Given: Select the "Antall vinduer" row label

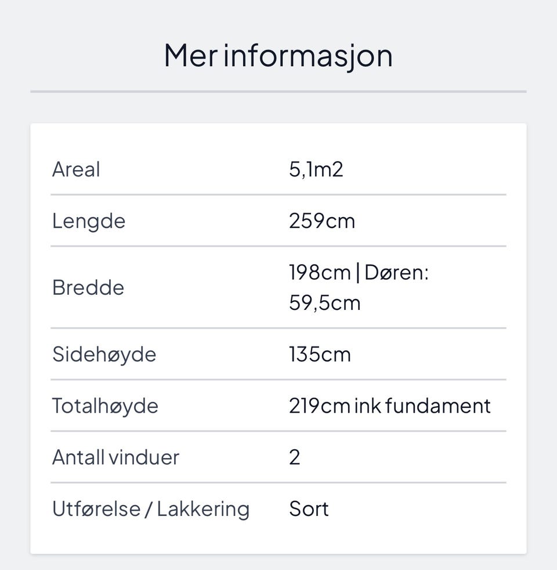Looking at the screenshot, I should (x=116, y=457).
